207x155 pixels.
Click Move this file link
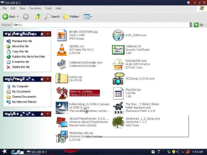coord(20,46)
